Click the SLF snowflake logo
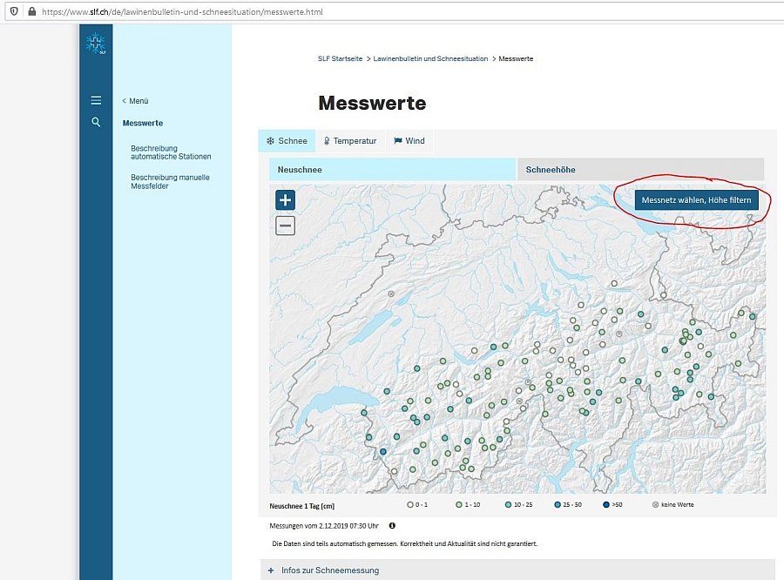 95,44
